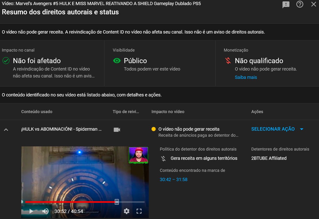This screenshot has width=319, height=219.
Task: Click the video progress bar handle
Action: (x=117, y=202)
